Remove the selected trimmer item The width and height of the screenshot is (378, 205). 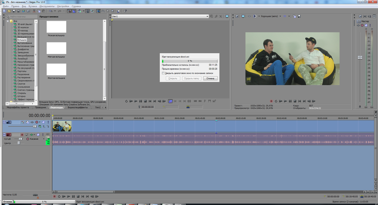coord(221,16)
